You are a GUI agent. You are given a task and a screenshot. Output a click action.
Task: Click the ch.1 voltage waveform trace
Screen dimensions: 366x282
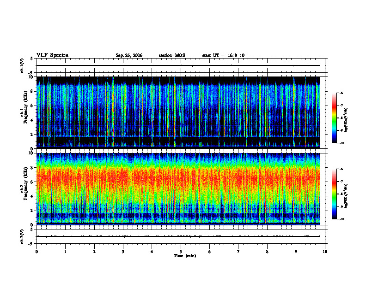pos(178,65)
